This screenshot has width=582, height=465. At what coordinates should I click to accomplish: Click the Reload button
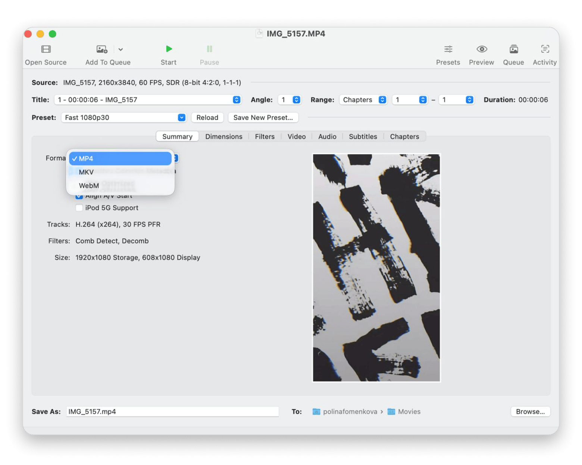tap(207, 117)
